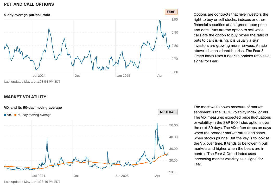Toggle the 50-day moving average legend label
273x187 pixels.
(x=34, y=115)
